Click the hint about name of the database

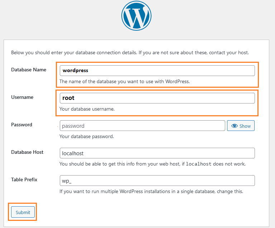coord(125,82)
